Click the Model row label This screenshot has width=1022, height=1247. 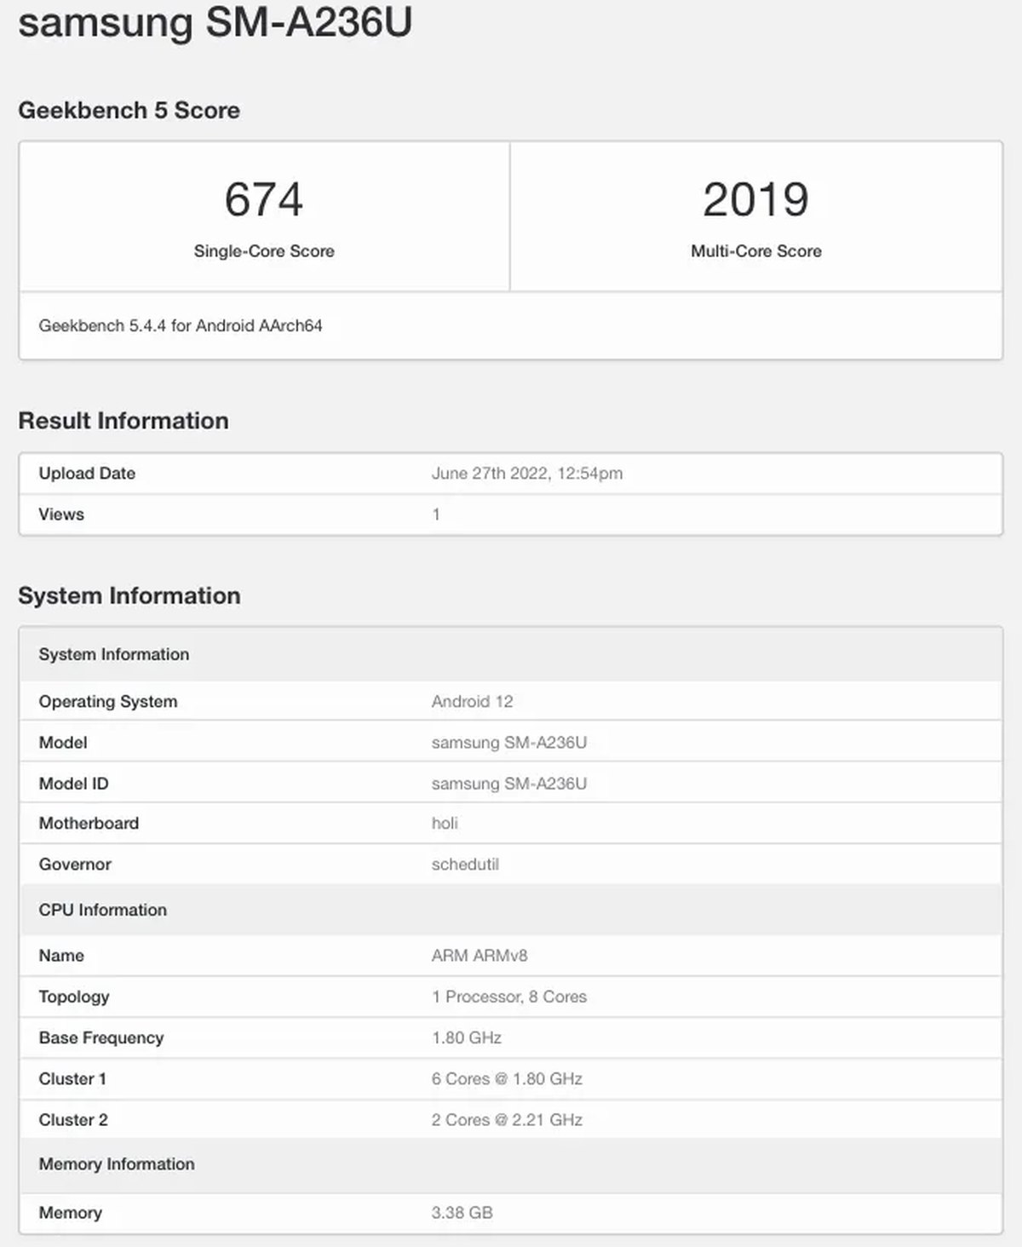click(x=63, y=743)
